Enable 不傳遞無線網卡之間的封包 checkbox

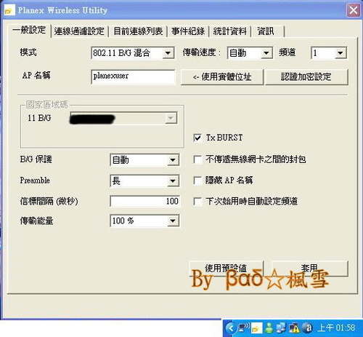(x=197, y=160)
